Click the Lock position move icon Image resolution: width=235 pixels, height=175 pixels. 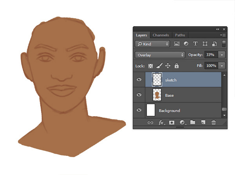(168, 66)
